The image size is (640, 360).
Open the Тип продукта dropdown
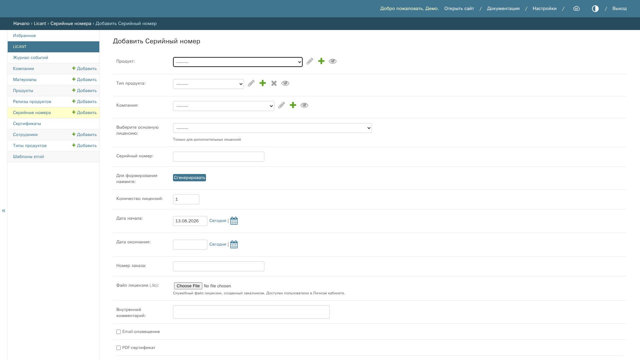coord(208,84)
